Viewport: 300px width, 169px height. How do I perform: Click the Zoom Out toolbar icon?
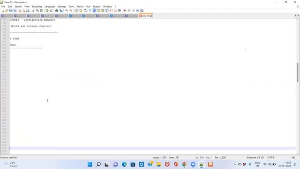70,10
